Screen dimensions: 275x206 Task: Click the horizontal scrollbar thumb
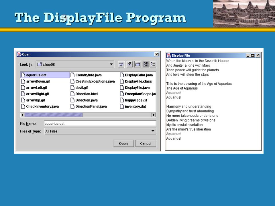[54, 115]
